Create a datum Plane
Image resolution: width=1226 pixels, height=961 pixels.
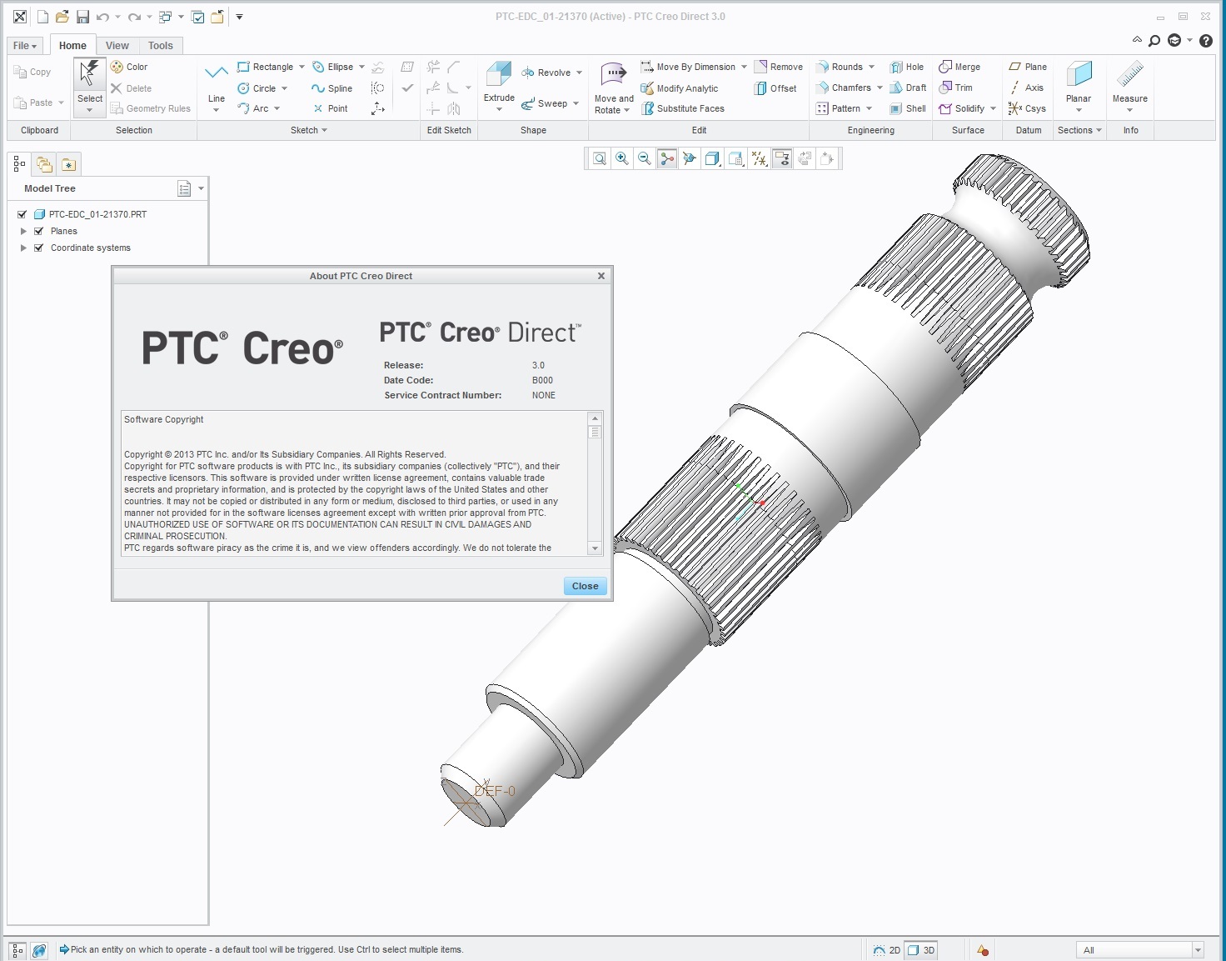(1028, 67)
